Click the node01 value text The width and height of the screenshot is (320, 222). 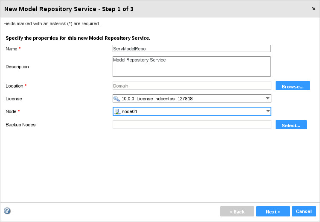click(129, 111)
